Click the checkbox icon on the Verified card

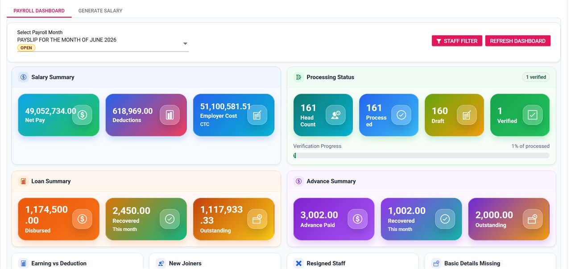point(533,115)
